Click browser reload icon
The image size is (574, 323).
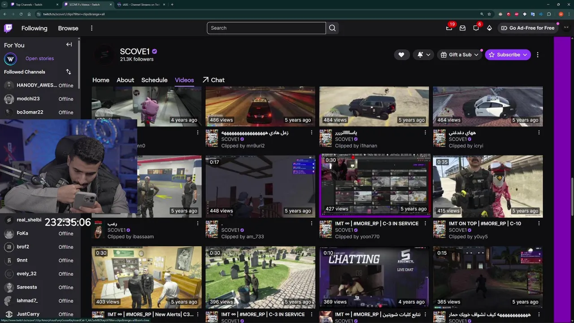tap(21, 14)
